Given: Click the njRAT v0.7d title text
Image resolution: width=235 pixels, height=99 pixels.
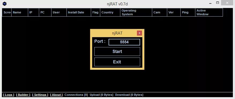Looking at the screenshot, I should (x=117, y=4).
